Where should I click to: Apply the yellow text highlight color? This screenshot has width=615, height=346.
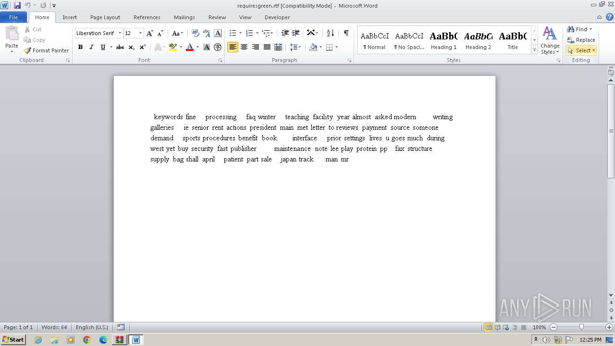click(173, 47)
